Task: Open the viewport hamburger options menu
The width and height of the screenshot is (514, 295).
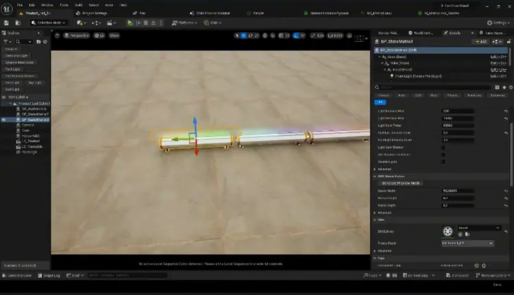Action: tap(57, 36)
